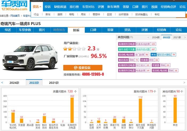Viewport: 187px width, 131px height.
Task: Click the right arrow of the lower year tabs
Action: click(184, 83)
